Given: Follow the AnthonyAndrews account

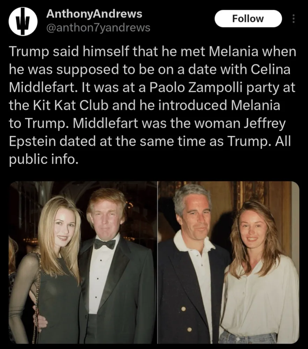Looking at the screenshot, I should point(248,19).
